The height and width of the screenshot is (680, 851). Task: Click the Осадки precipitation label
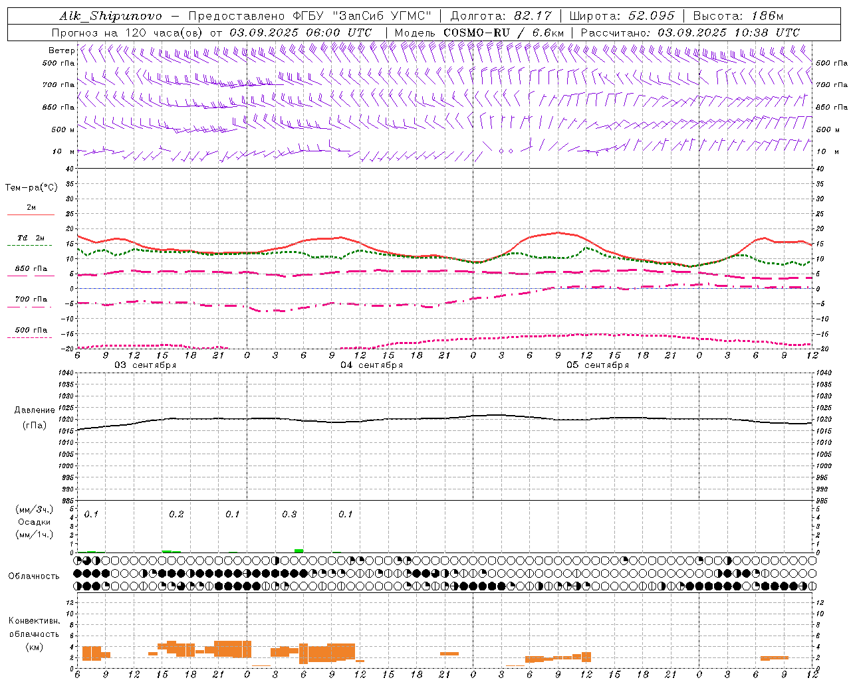click(x=35, y=522)
